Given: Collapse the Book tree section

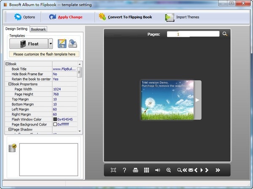Looking at the screenshot, I should coord(7,64).
